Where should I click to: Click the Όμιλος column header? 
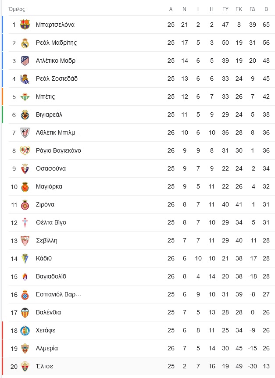[17, 9]
